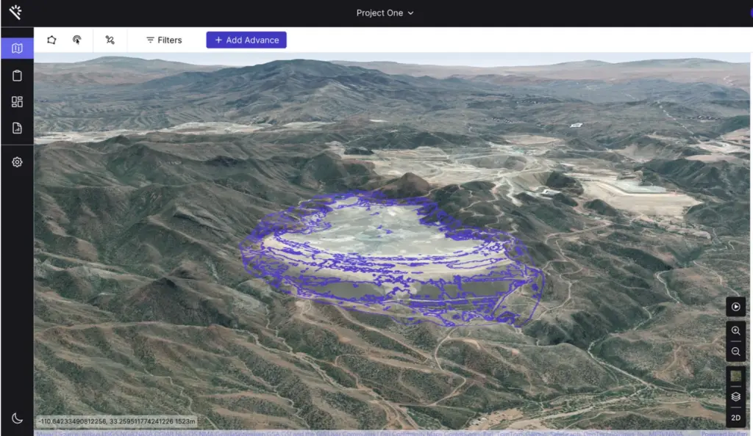Play the map animation
The image size is (753, 436).
click(735, 306)
